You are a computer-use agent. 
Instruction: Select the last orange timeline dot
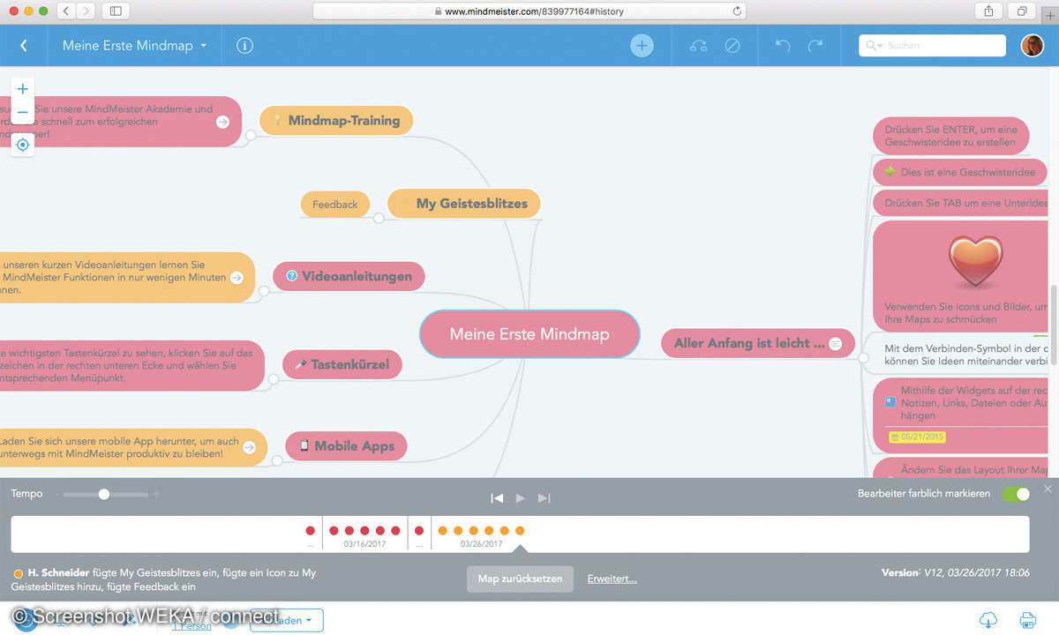click(520, 530)
